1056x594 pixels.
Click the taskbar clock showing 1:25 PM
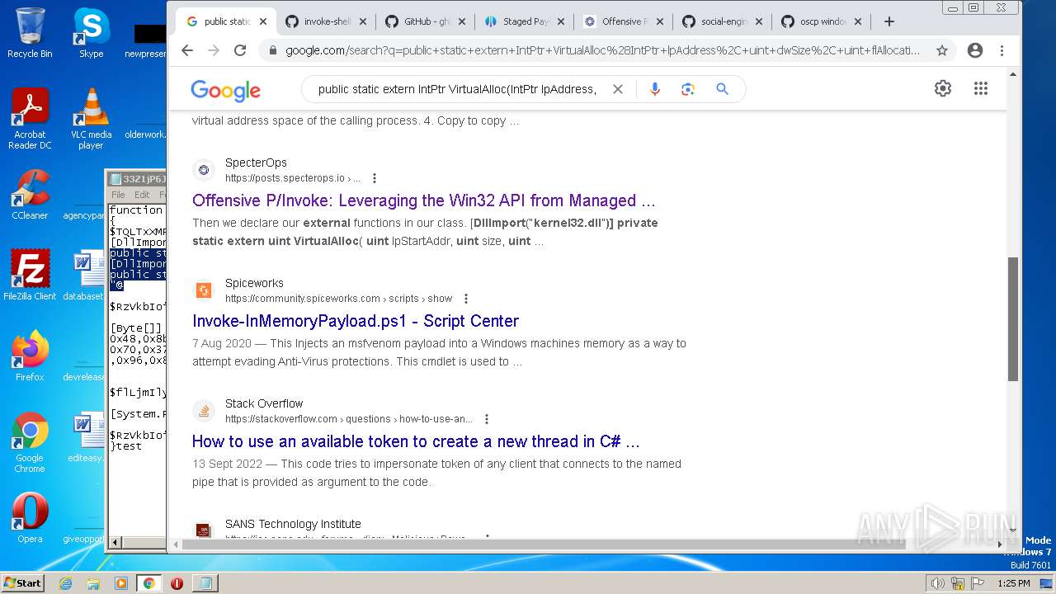coord(1013,583)
